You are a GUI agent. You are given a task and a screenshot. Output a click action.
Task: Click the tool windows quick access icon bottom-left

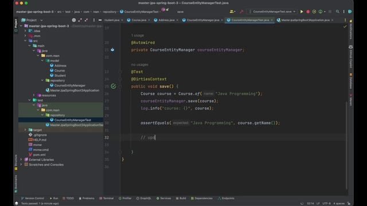click(17, 204)
